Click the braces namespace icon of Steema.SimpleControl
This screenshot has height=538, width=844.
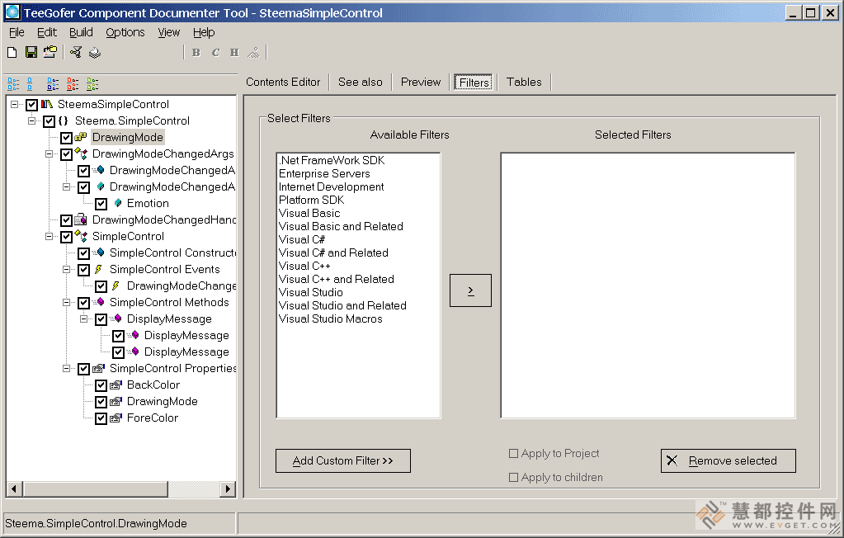(63, 121)
